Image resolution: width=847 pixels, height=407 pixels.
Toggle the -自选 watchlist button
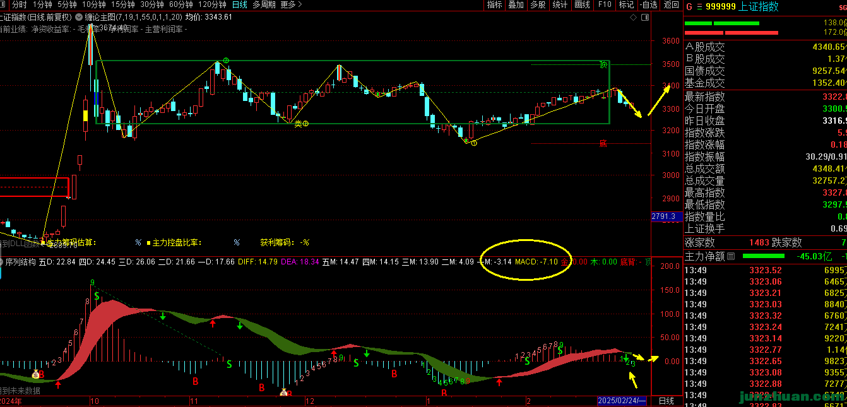(648, 4)
